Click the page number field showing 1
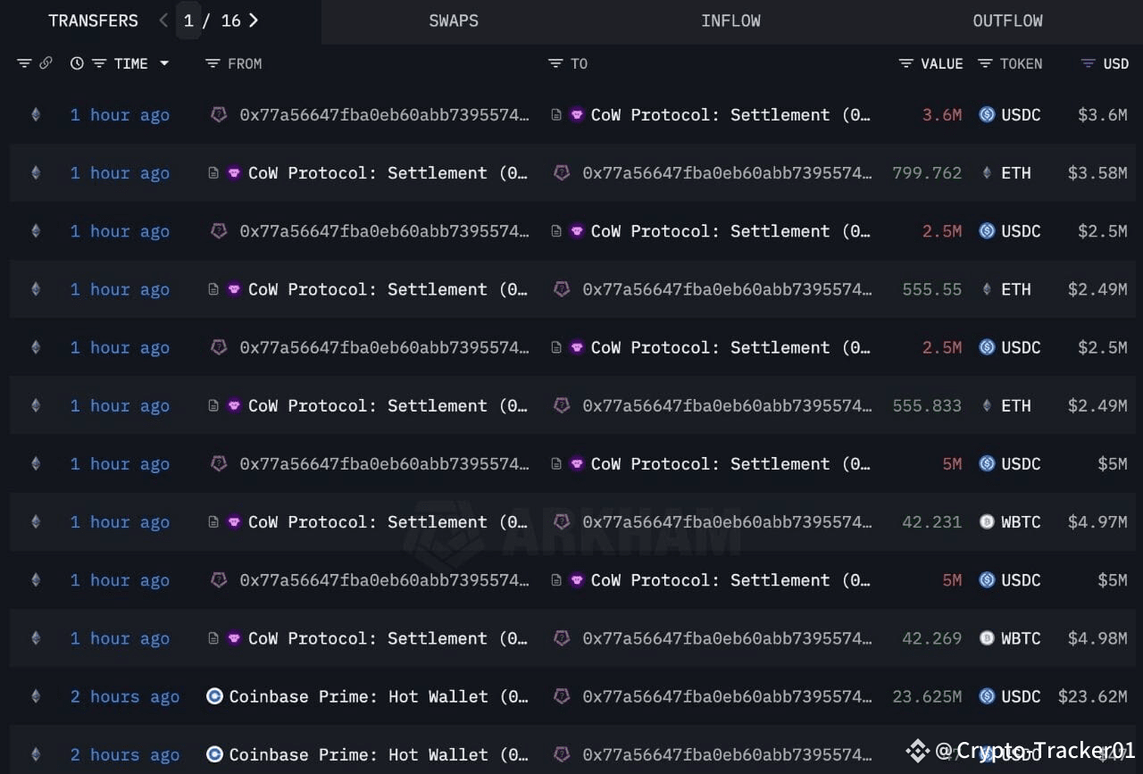Image resolution: width=1143 pixels, height=774 pixels. coord(188,21)
